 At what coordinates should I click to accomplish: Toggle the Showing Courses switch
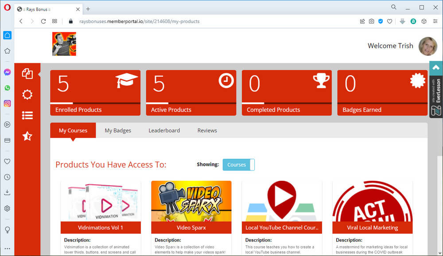click(x=239, y=165)
